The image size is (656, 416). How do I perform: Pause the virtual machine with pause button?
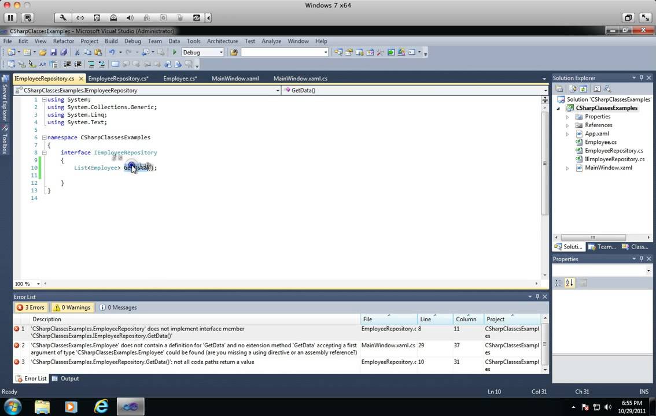pos(10,17)
